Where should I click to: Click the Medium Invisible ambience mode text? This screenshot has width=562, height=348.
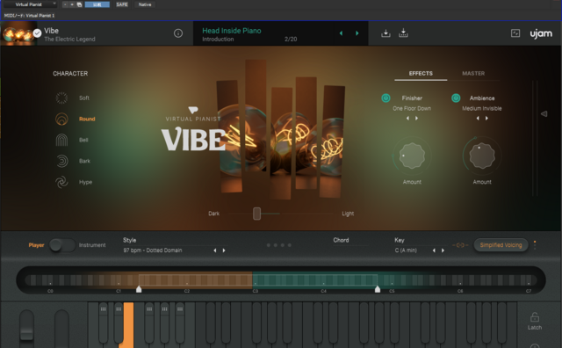point(482,108)
